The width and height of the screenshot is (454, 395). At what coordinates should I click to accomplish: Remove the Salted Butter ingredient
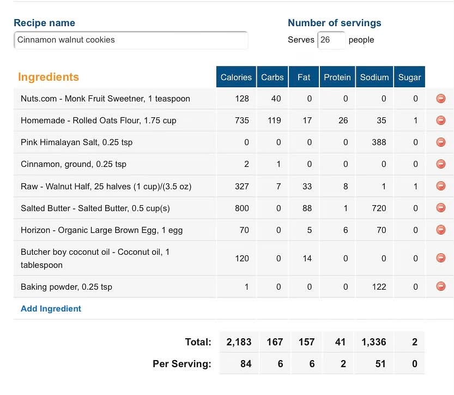tap(441, 208)
